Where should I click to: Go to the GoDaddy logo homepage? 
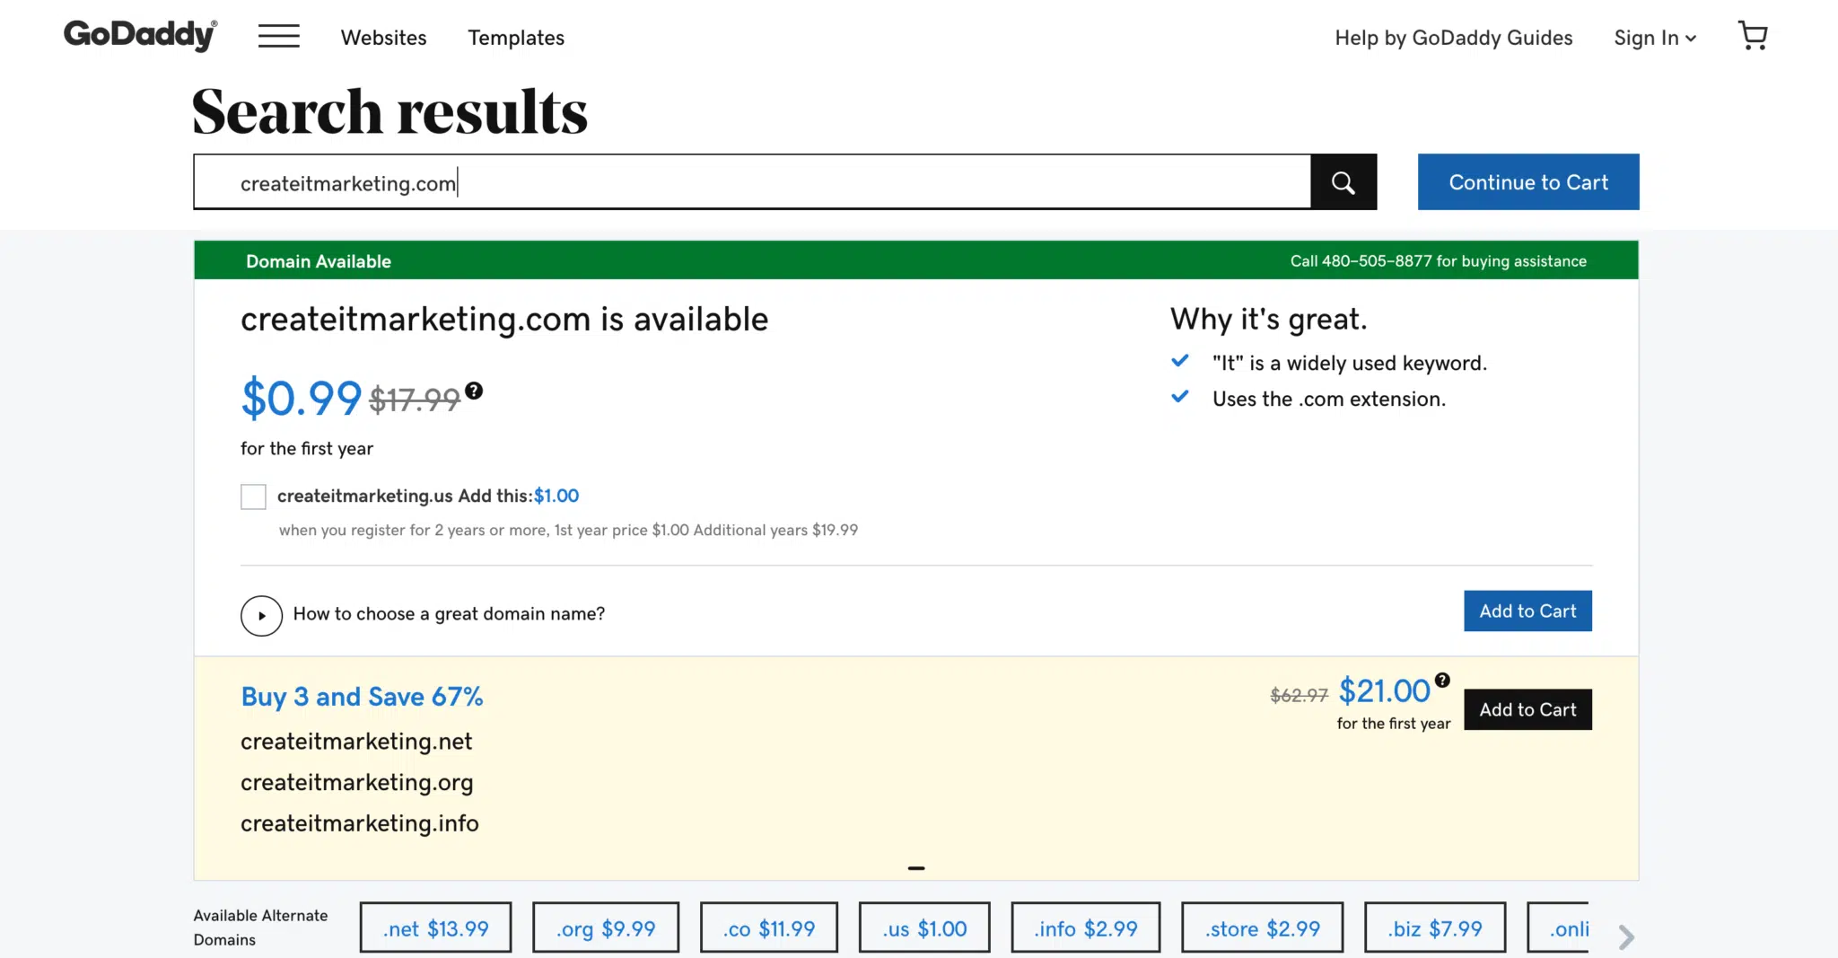click(x=141, y=35)
